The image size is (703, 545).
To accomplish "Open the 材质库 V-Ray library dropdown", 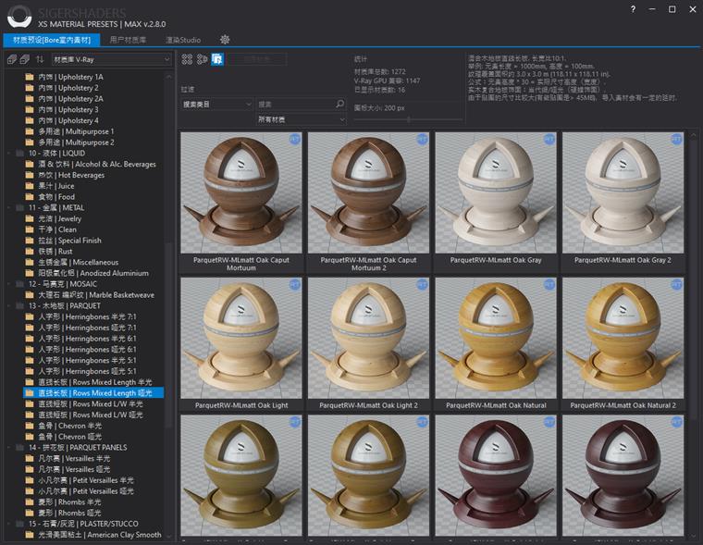I will click(x=111, y=59).
